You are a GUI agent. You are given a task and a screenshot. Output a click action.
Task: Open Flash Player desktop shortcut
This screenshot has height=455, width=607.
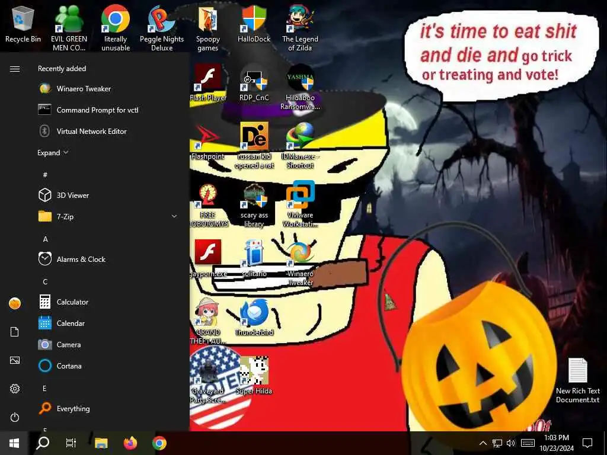[208, 83]
